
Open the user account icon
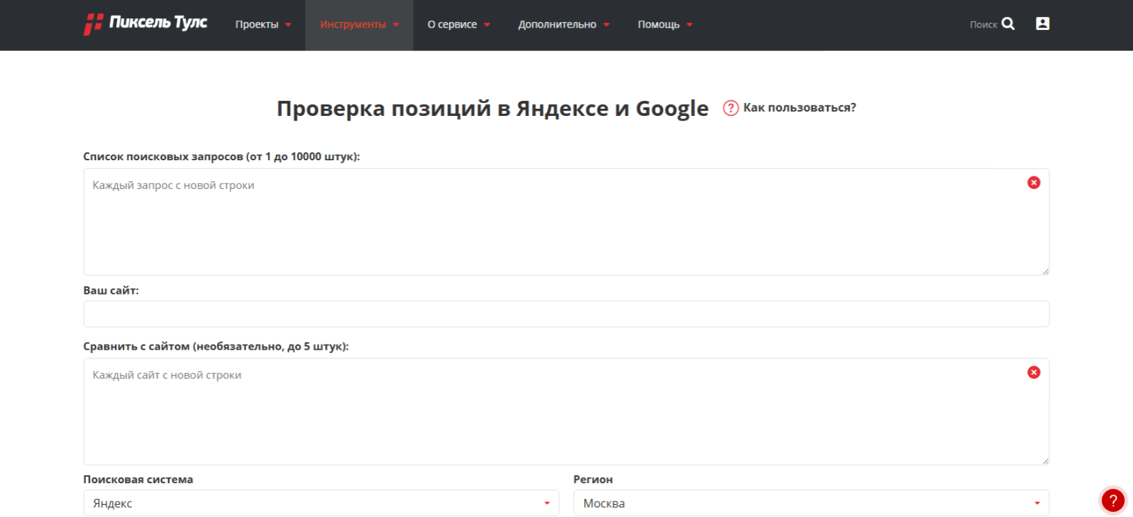[1042, 23]
